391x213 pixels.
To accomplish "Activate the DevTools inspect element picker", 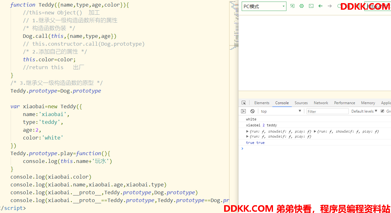I will coord(244,103).
